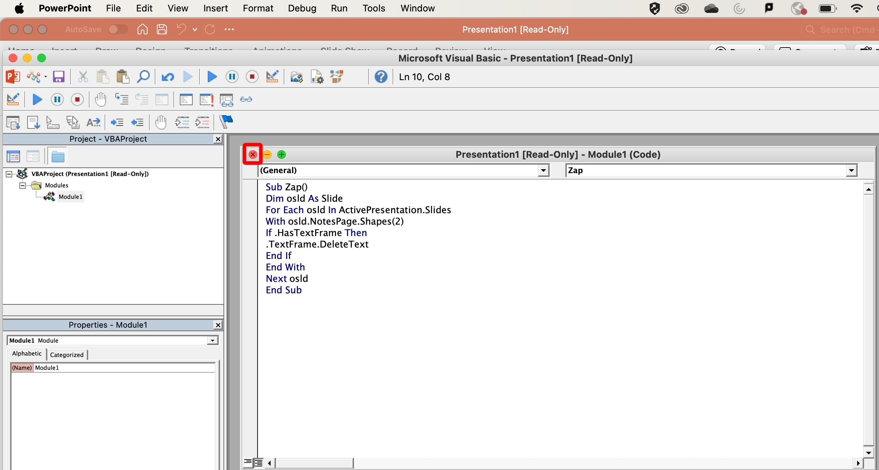
Task: Switch to the Categorized properties tab
Action: coord(67,354)
